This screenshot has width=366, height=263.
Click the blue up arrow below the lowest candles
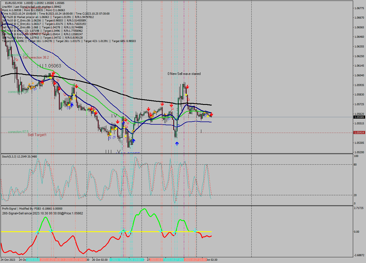134,140
